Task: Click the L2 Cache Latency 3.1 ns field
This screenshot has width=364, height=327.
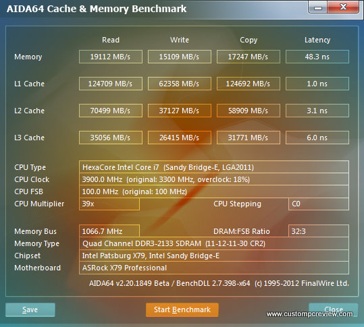Action: pyautogui.click(x=317, y=111)
